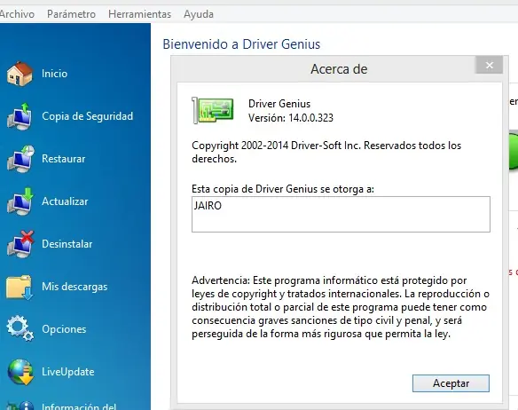Screen dimensions: 518x410
Task: Select the Restaurar label
Action: [x=64, y=159]
